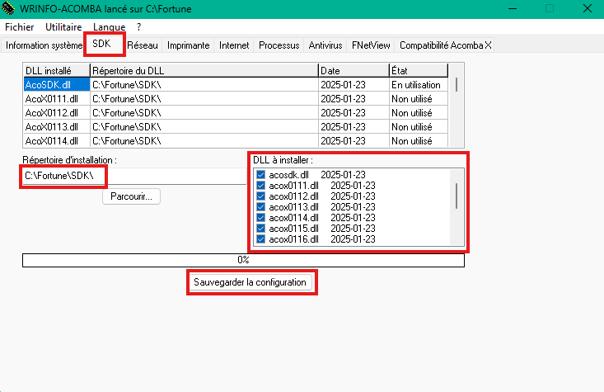The height and width of the screenshot is (392, 604).
Task: Click Sauvegarder la configuration button
Action: coord(250,282)
